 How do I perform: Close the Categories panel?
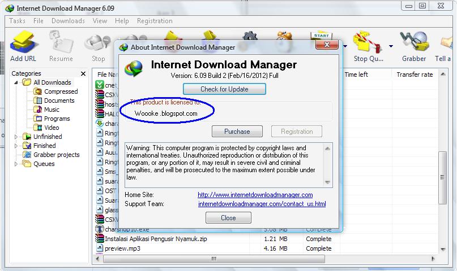tap(83, 73)
